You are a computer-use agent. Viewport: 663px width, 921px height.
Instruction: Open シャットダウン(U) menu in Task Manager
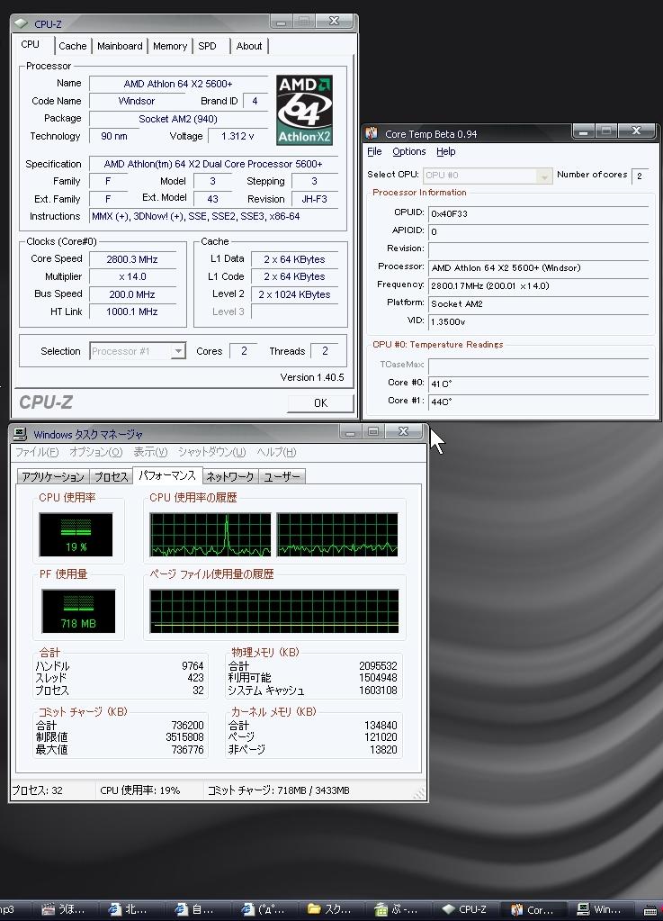[x=211, y=452]
